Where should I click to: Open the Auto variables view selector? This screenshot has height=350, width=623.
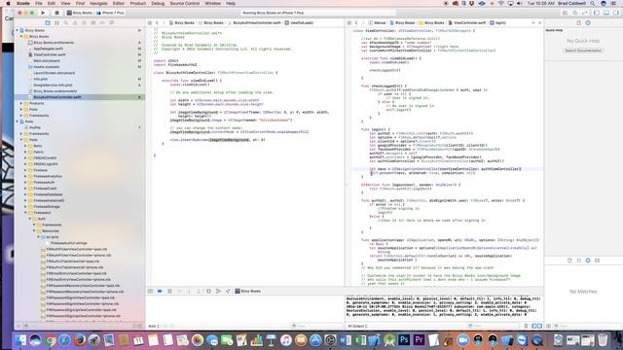click(154, 326)
